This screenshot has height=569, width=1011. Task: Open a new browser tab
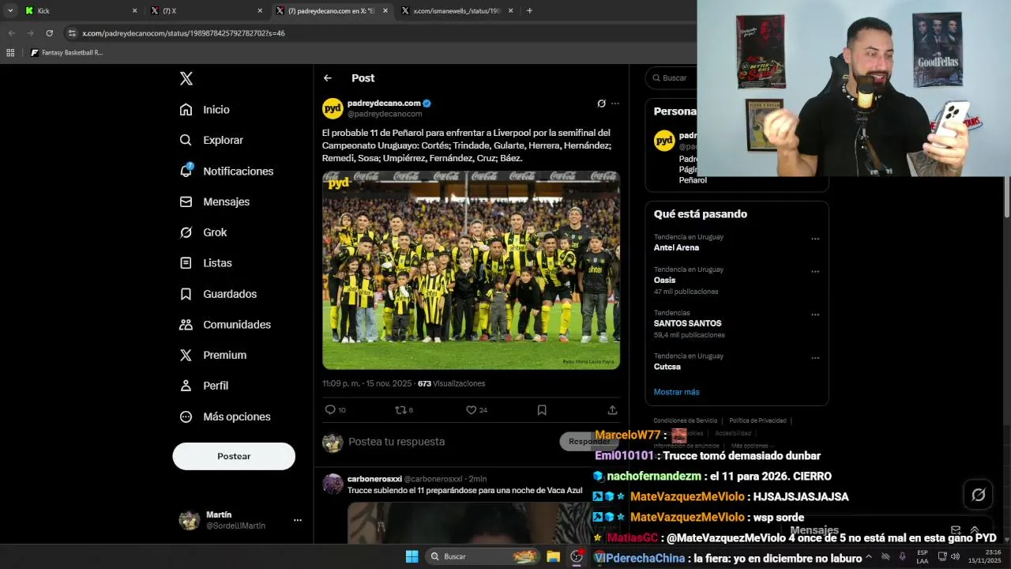529,11
